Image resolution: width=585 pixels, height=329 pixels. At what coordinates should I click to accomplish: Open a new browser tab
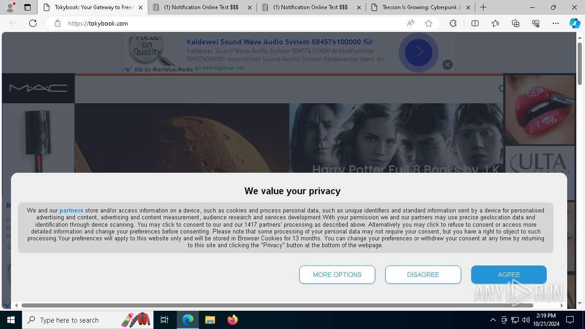tap(483, 7)
